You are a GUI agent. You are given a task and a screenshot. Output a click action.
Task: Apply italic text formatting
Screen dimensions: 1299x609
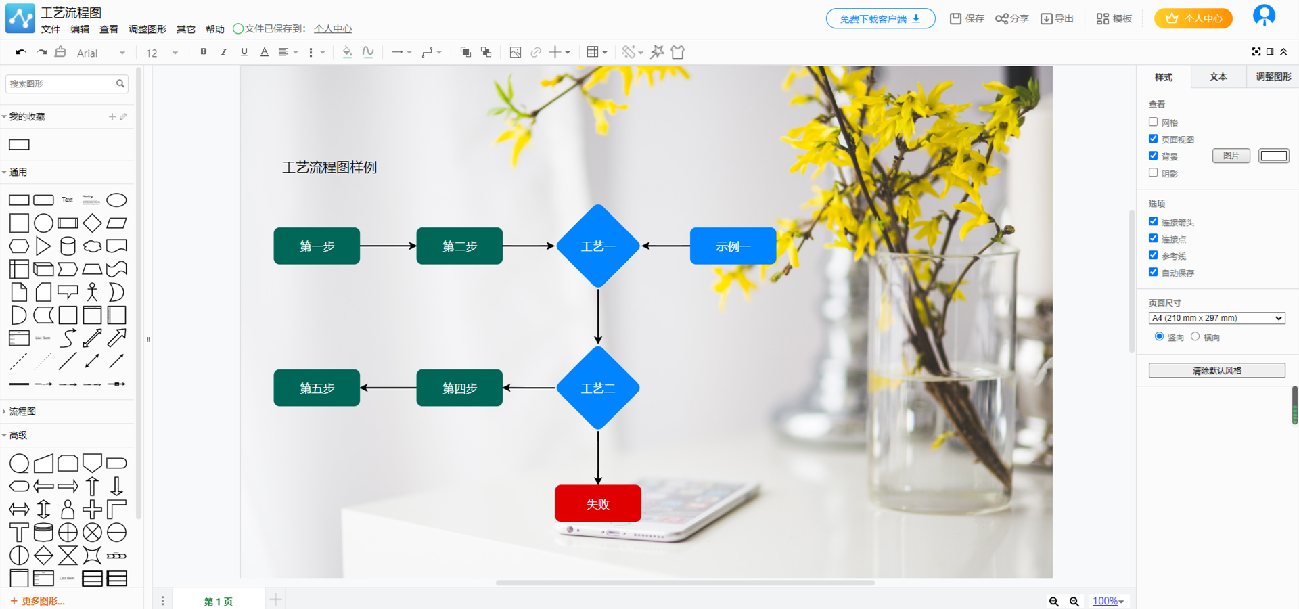[x=224, y=52]
